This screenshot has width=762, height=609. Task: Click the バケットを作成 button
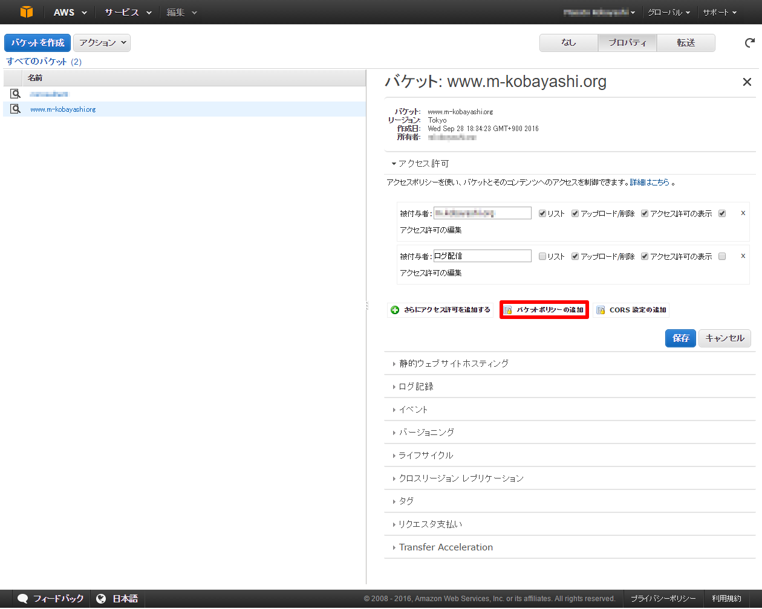37,43
